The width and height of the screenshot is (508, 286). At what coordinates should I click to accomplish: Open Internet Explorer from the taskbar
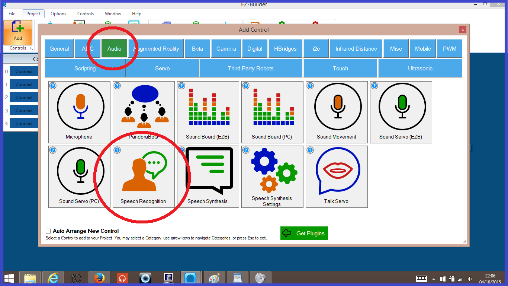coord(53,279)
